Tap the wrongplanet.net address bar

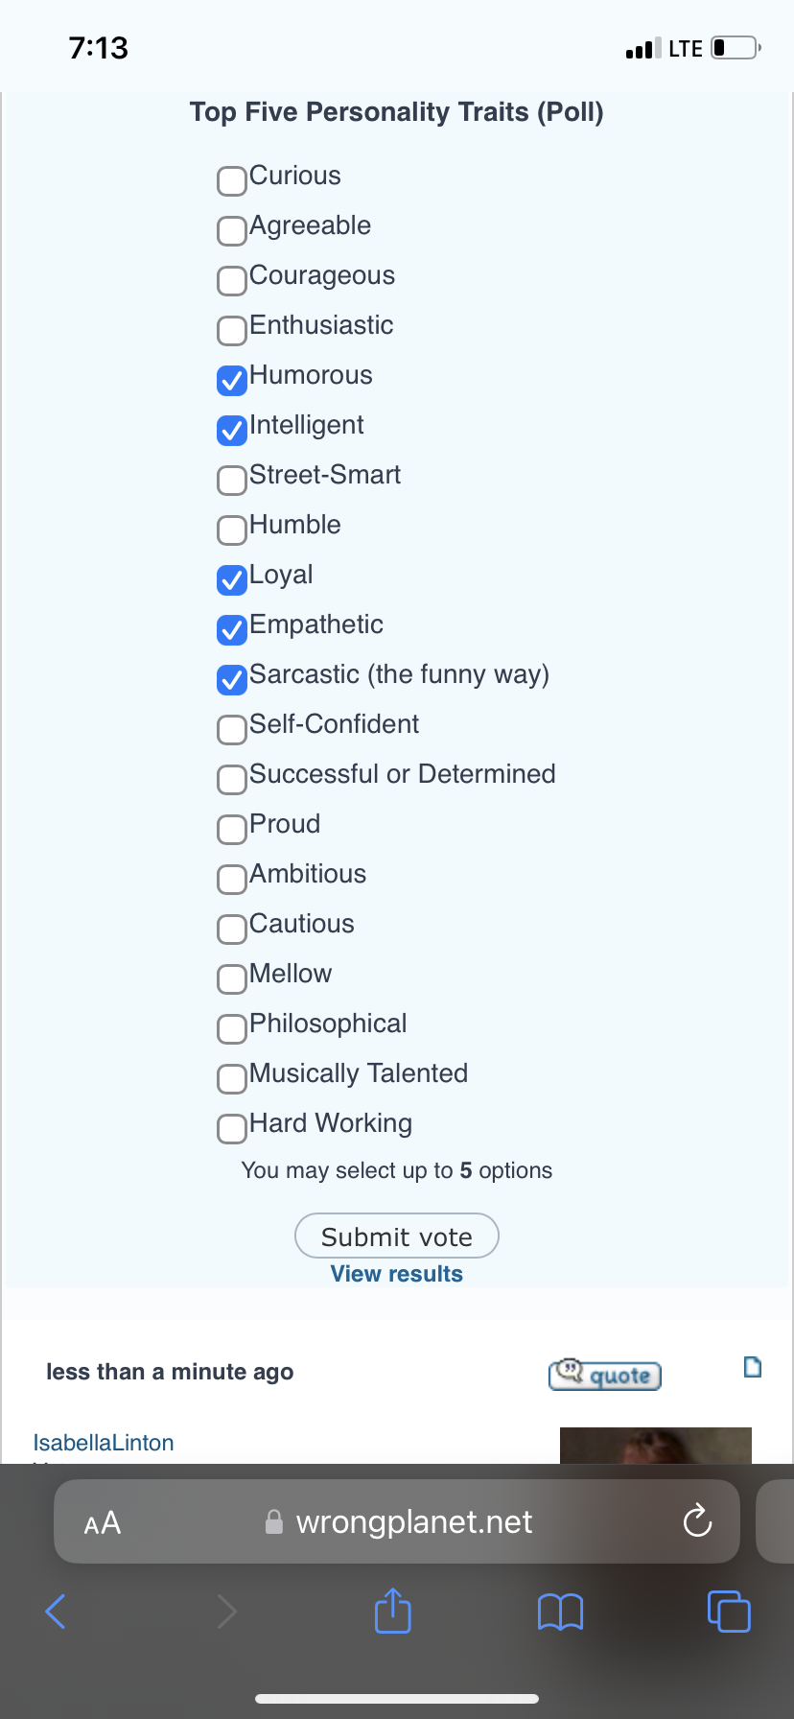click(x=412, y=1522)
